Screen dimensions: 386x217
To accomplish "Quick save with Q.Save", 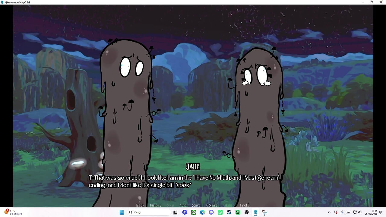I will pos(212,205).
